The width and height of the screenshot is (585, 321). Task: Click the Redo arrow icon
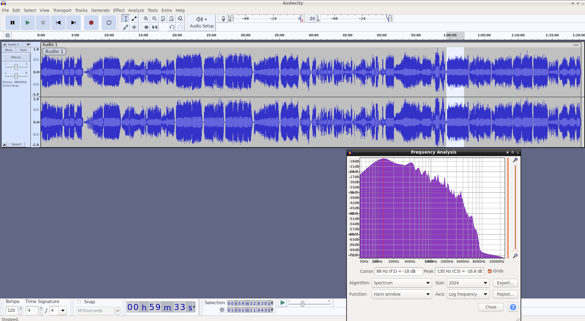tap(180, 27)
